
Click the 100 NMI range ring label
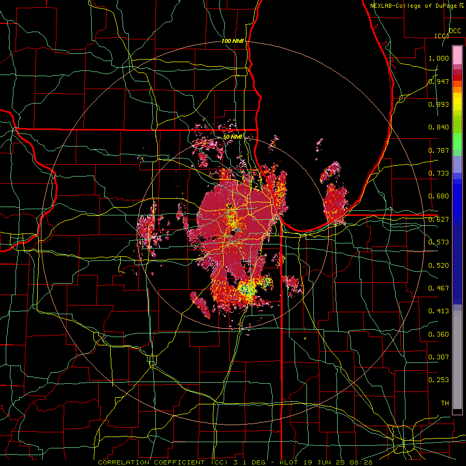[232, 41]
